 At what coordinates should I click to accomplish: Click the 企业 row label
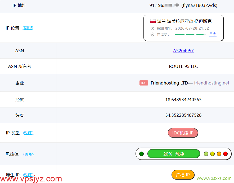pyautogui.click(x=20, y=83)
